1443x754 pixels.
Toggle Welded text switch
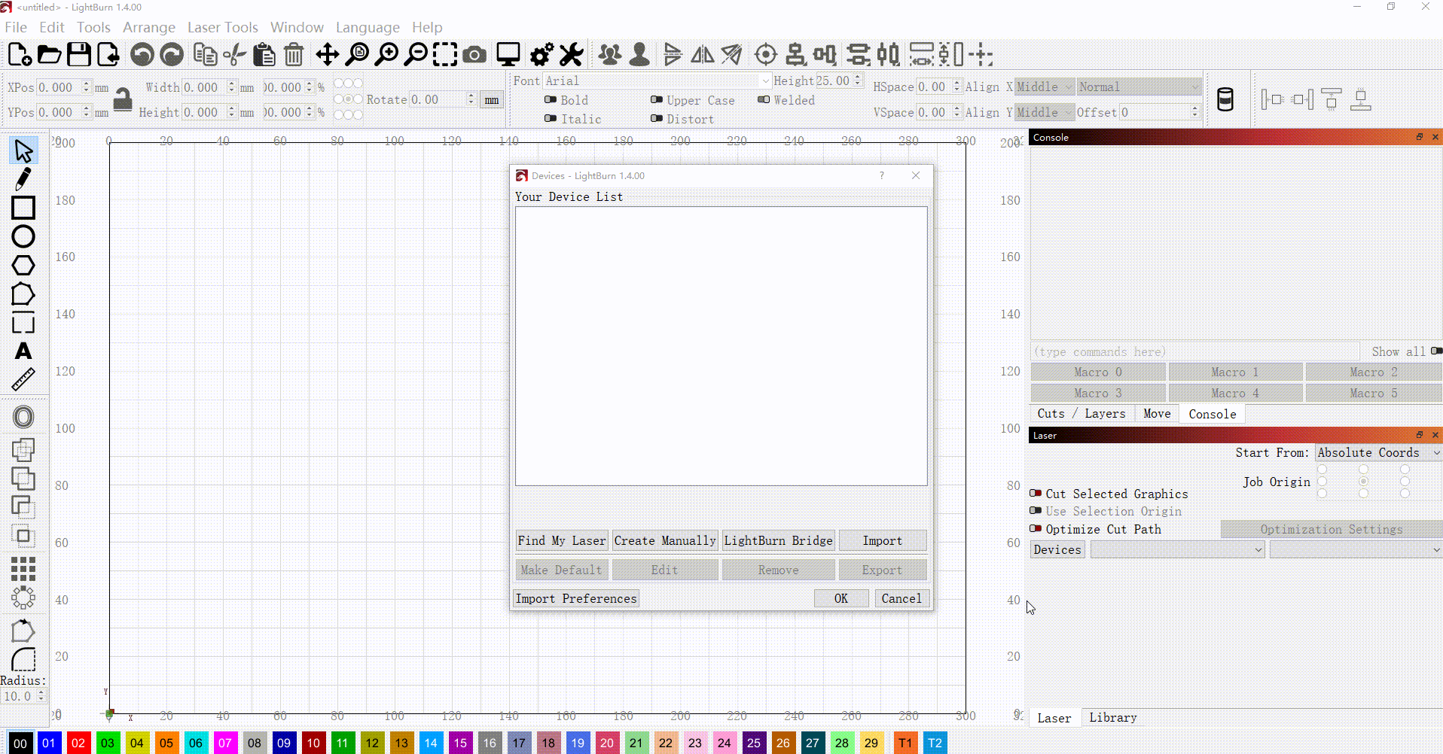(764, 100)
